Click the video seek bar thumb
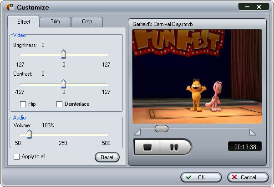This screenshot has width=274, height=187. tap(162, 129)
